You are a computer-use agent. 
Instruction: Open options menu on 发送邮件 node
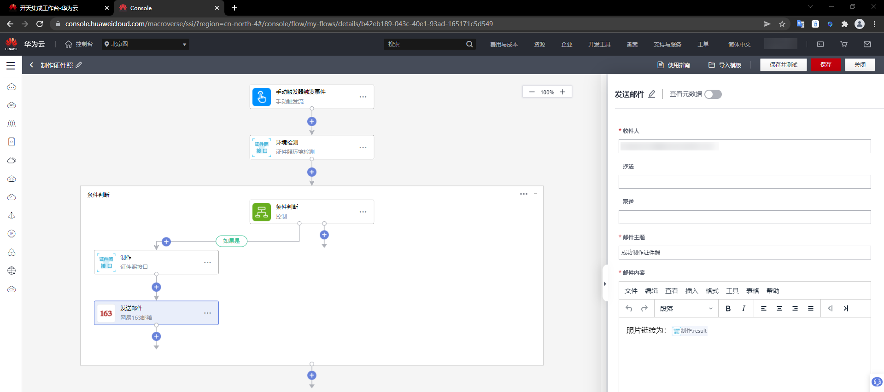[208, 313]
